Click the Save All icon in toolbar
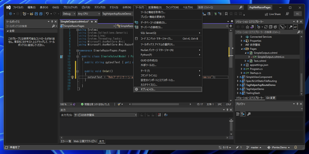This screenshot has height=154, width=309. click(41, 14)
